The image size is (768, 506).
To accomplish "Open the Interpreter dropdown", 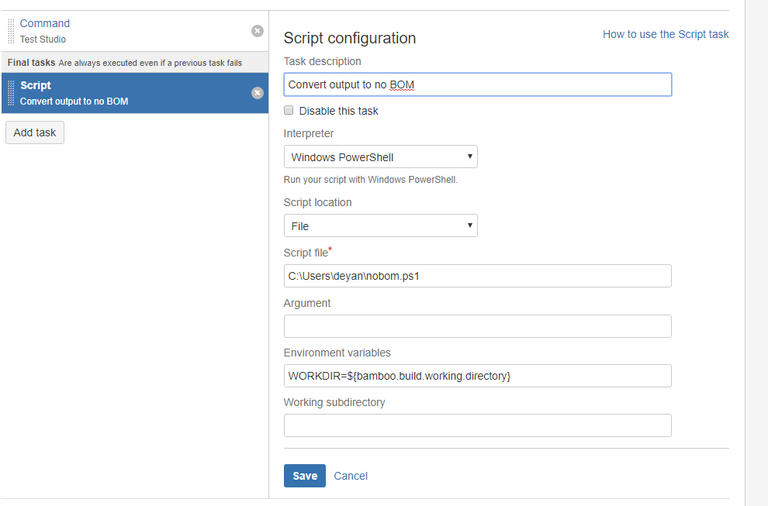I will point(381,157).
